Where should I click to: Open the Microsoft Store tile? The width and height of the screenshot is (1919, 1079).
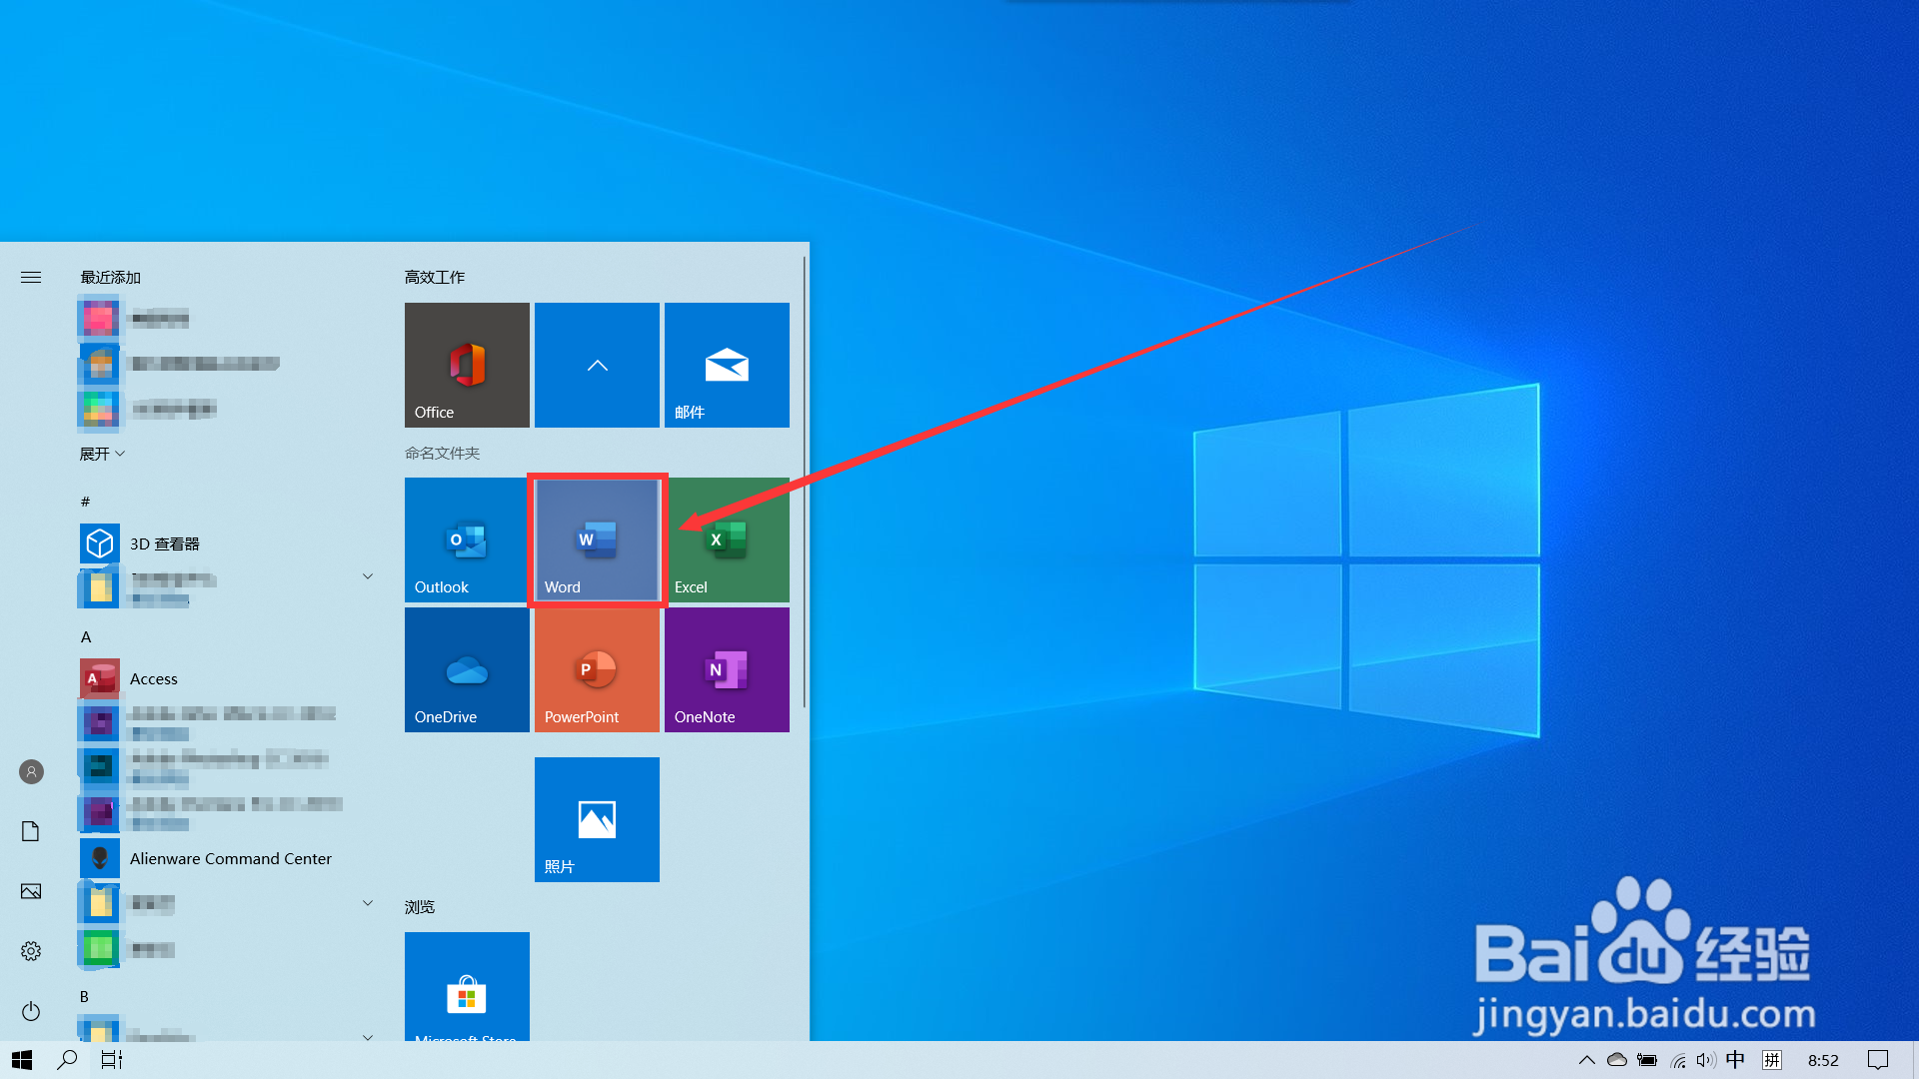pos(467,986)
